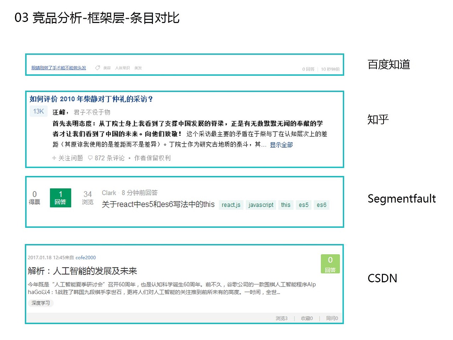Click the green "0 回答" badge on CSDN
The image size is (453, 340).
(x=330, y=263)
